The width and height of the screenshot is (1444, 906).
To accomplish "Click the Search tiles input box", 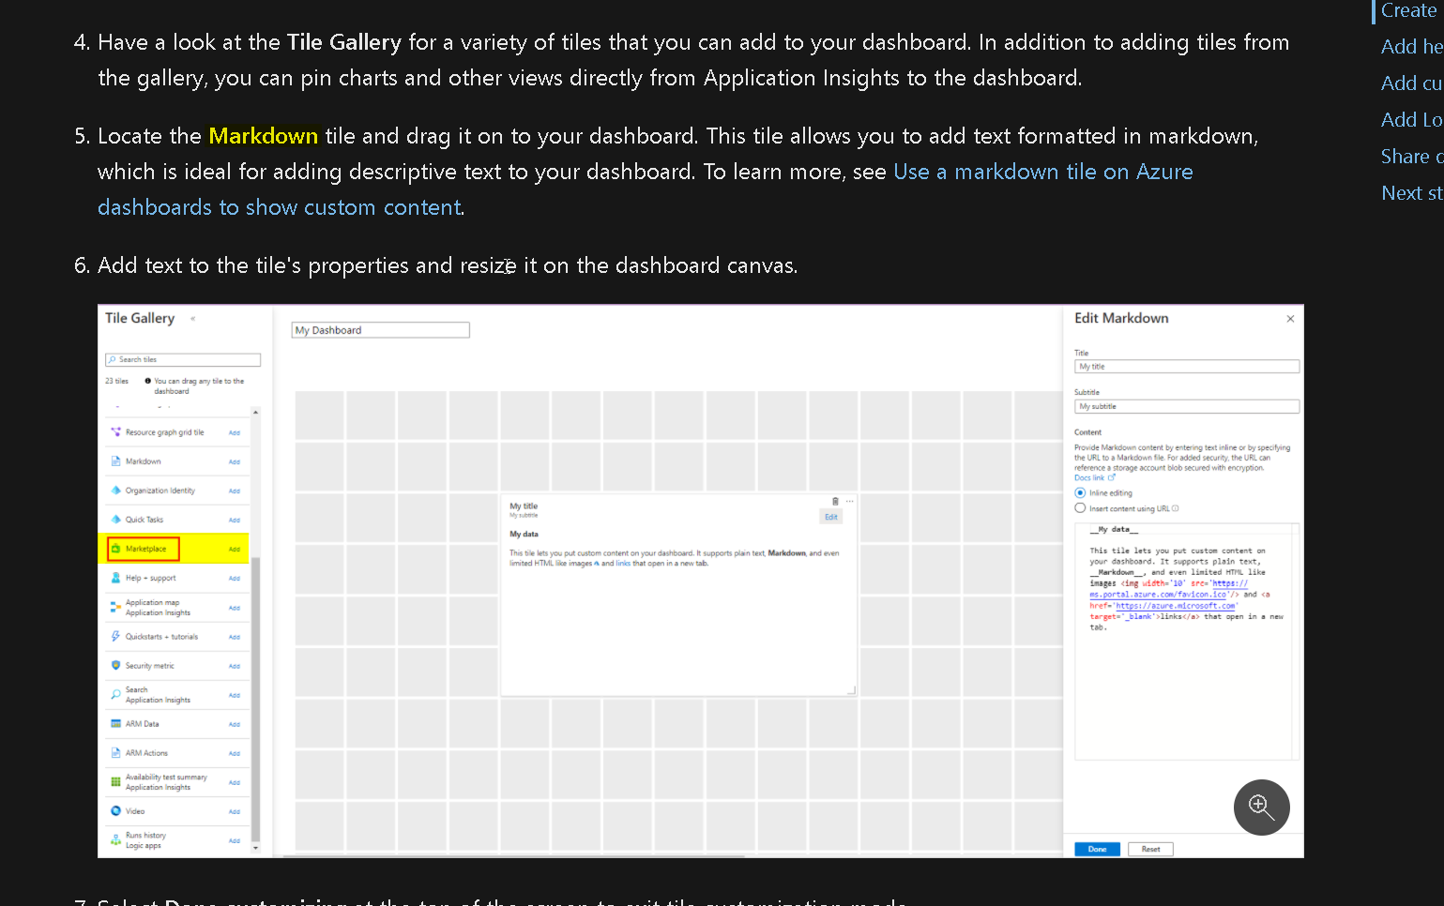I will coord(183,359).
